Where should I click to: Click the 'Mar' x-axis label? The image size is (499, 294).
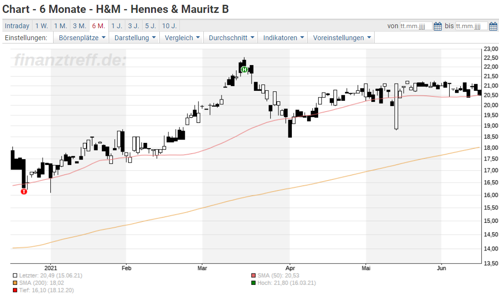(x=202, y=268)
